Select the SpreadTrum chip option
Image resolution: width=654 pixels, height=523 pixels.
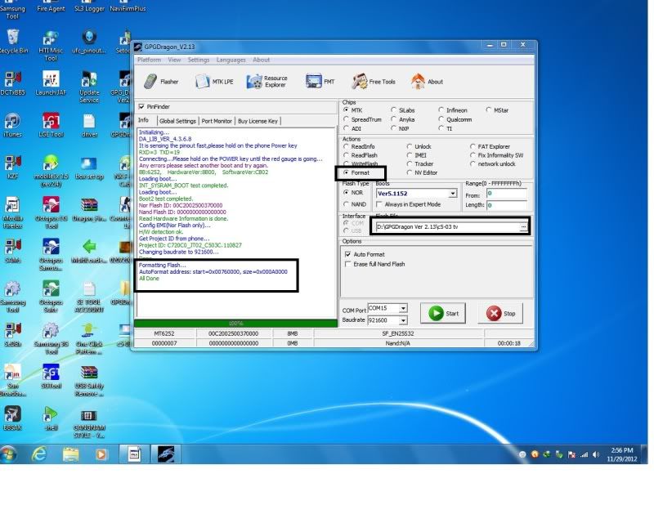(x=346, y=119)
